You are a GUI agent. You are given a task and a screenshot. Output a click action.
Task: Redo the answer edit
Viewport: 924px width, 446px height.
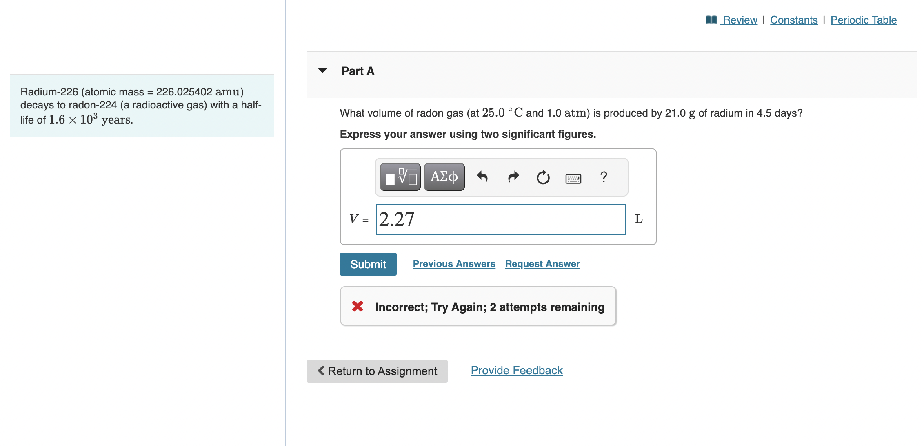(513, 177)
